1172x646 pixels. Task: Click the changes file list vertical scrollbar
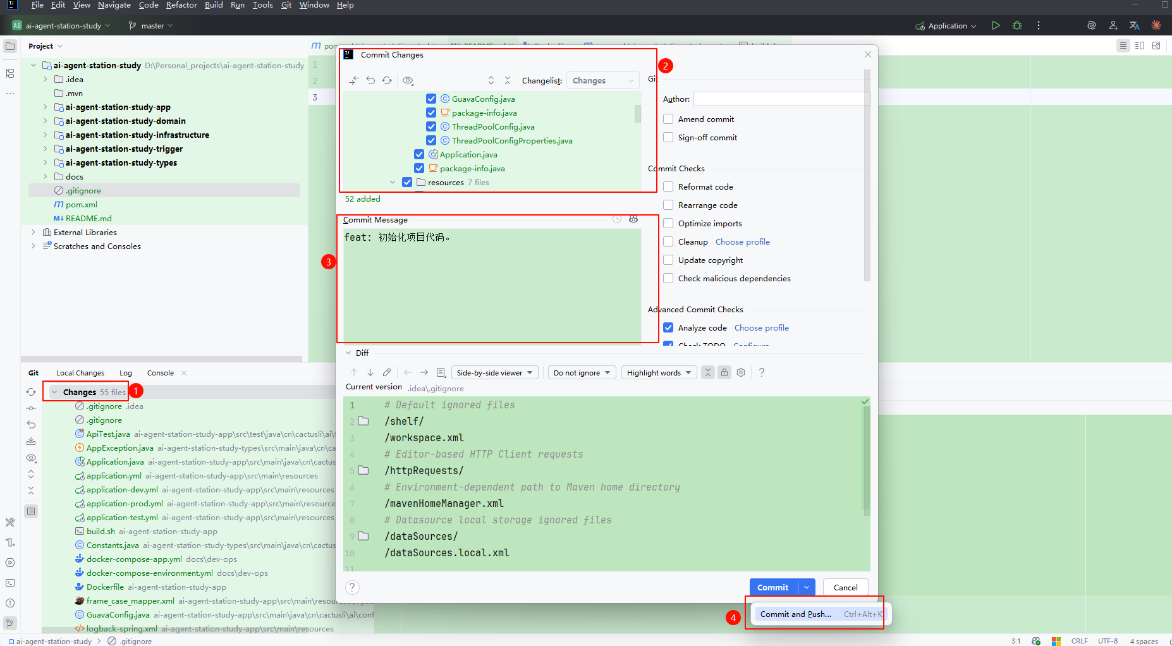[x=638, y=114]
